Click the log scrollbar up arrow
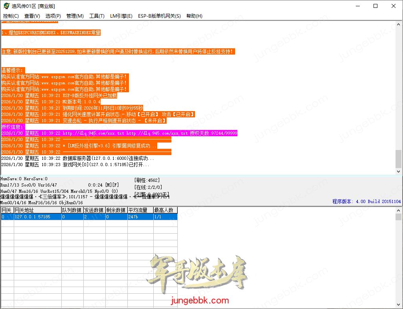Viewport: 403px width, 309px height. click(x=399, y=24)
